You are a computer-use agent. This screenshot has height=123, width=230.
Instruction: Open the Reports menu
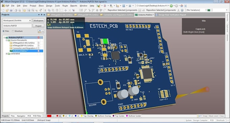pos(74,6)
